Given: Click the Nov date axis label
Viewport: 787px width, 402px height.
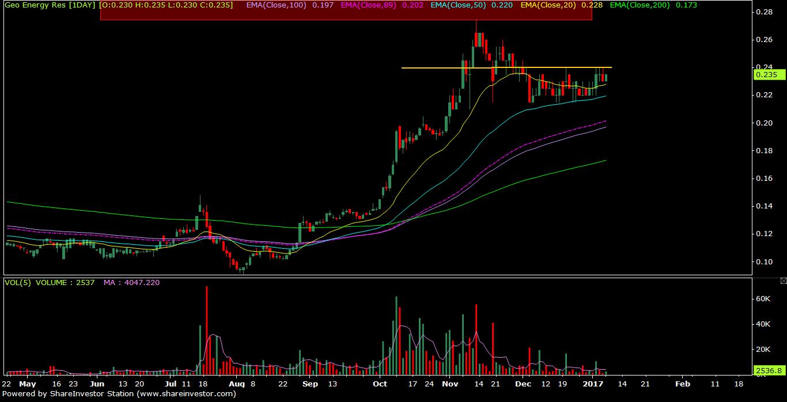Looking at the screenshot, I should point(450,384).
